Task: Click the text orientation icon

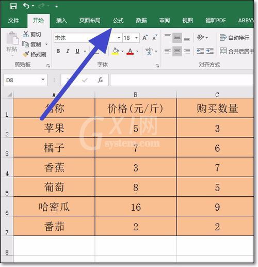Action: coord(201,37)
